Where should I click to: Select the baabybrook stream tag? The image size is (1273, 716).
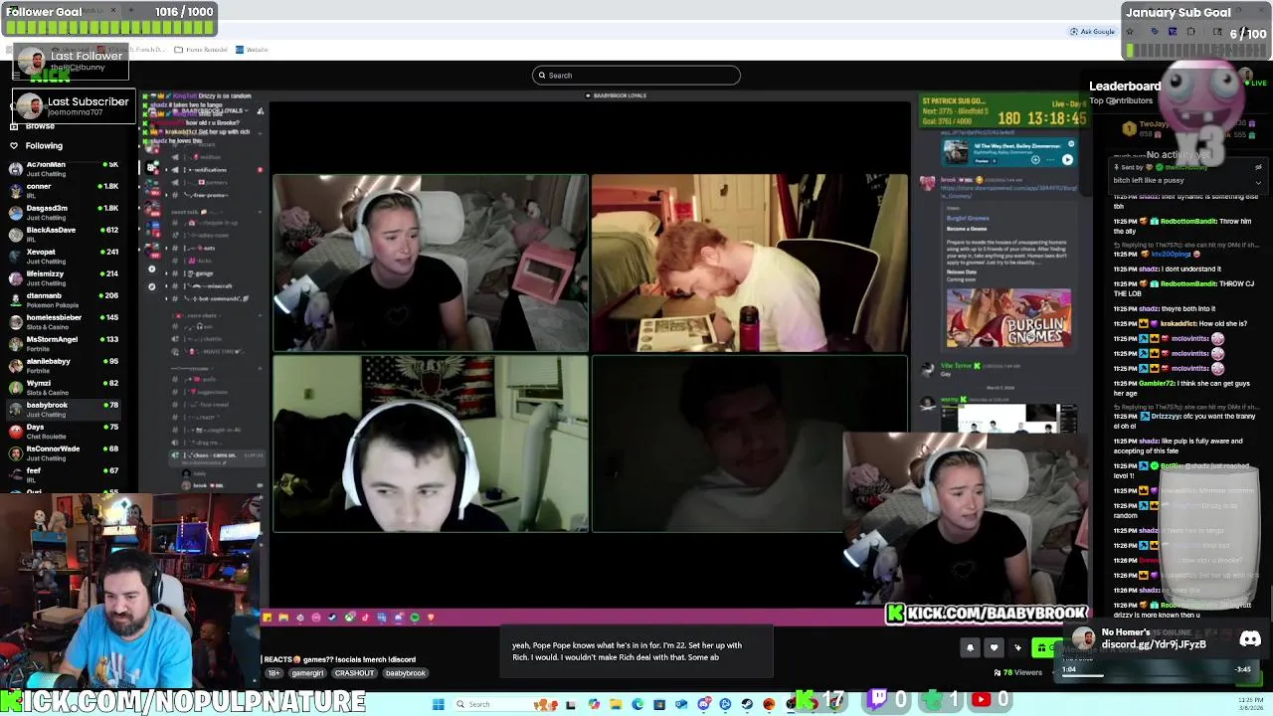(x=405, y=673)
